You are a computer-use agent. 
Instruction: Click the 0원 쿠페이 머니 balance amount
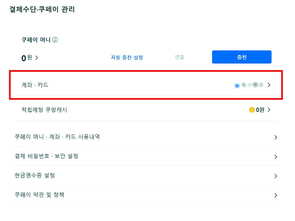(x=27, y=58)
